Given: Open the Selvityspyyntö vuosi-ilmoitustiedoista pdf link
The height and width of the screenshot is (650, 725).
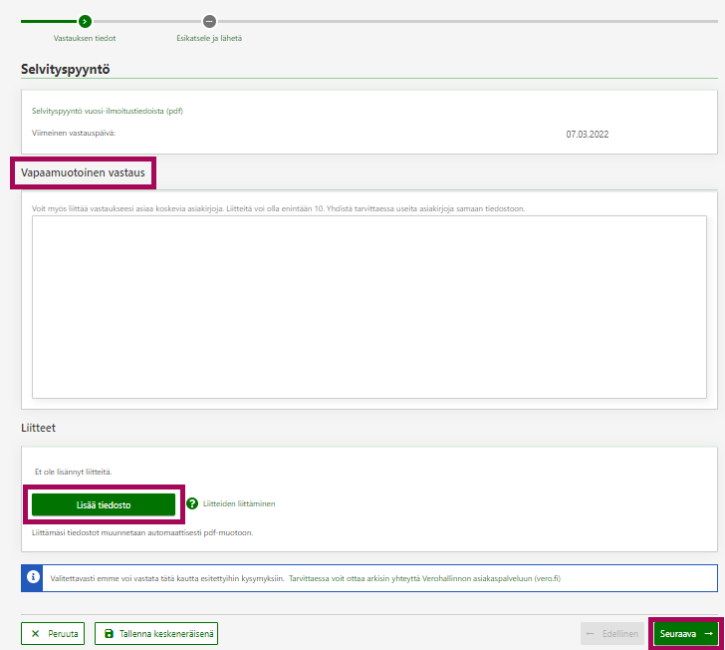Looking at the screenshot, I should (108, 111).
